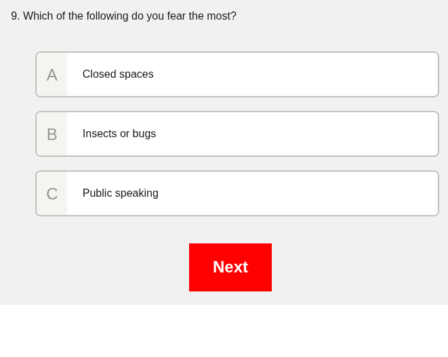
Task: Click the letter C badge
Action: click(x=52, y=194)
